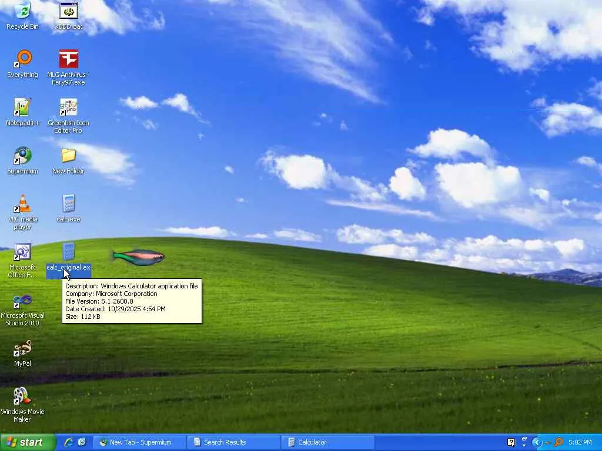The image size is (602, 451).
Task: Select the Supermium browser shortcut
Action: pos(23,155)
